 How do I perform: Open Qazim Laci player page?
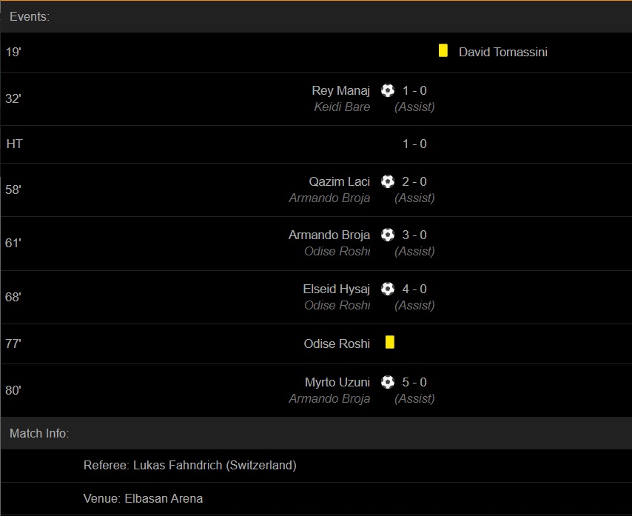click(339, 181)
